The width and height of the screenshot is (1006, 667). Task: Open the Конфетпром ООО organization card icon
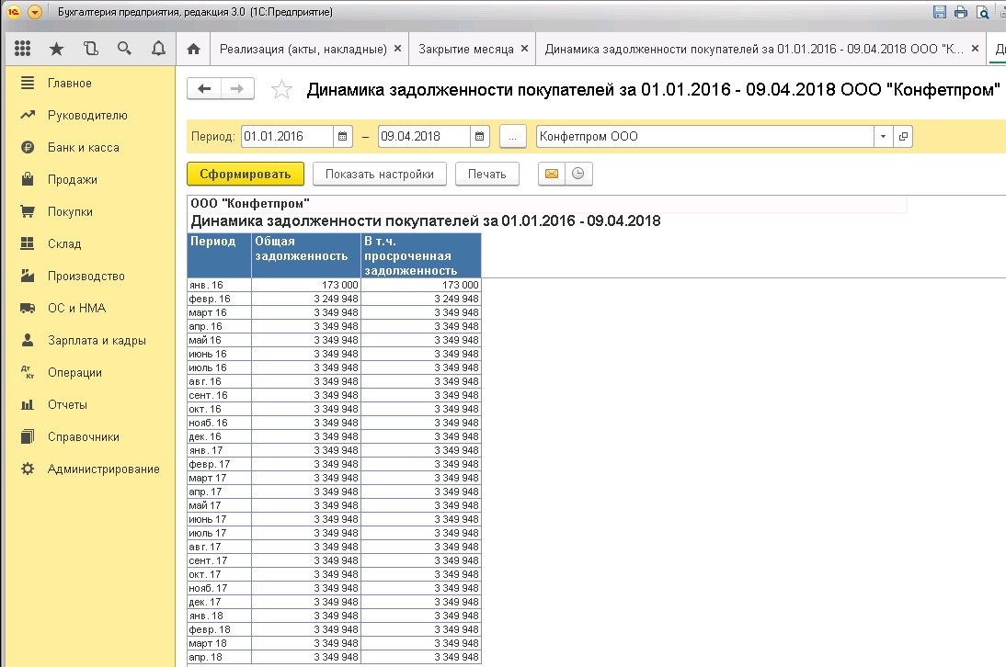(x=903, y=137)
